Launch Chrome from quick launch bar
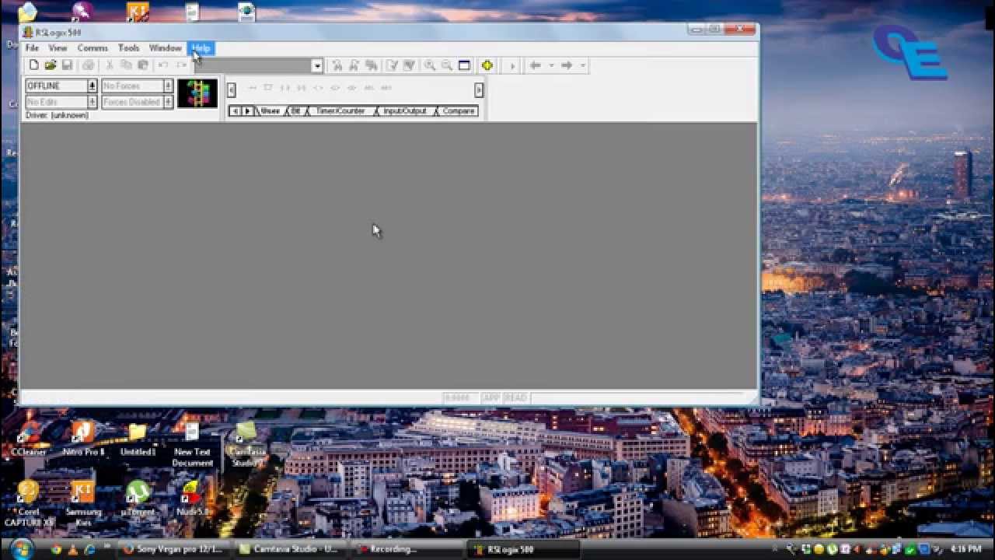Viewport: 995px width, 560px height. [56, 549]
